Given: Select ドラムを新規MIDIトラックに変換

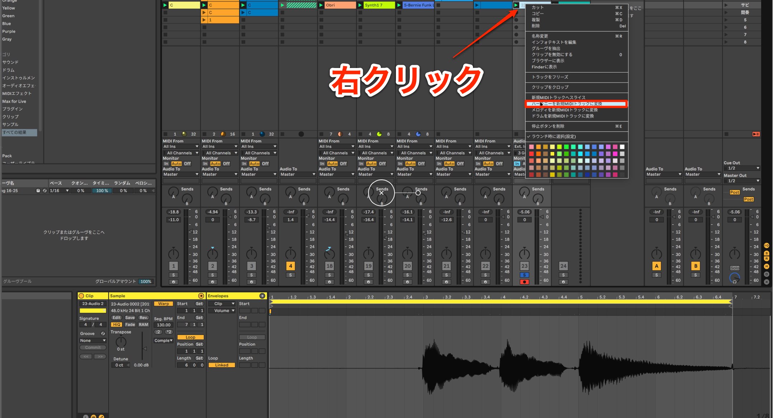Looking at the screenshot, I should (x=577, y=116).
